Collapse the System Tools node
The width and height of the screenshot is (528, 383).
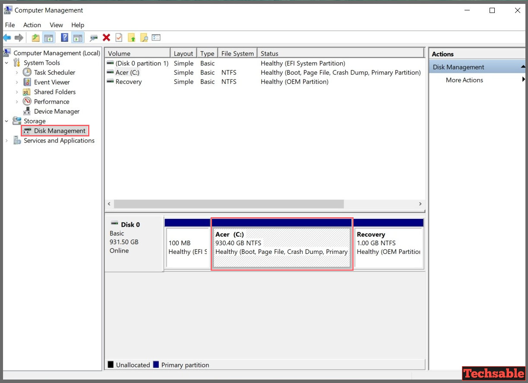(6, 63)
